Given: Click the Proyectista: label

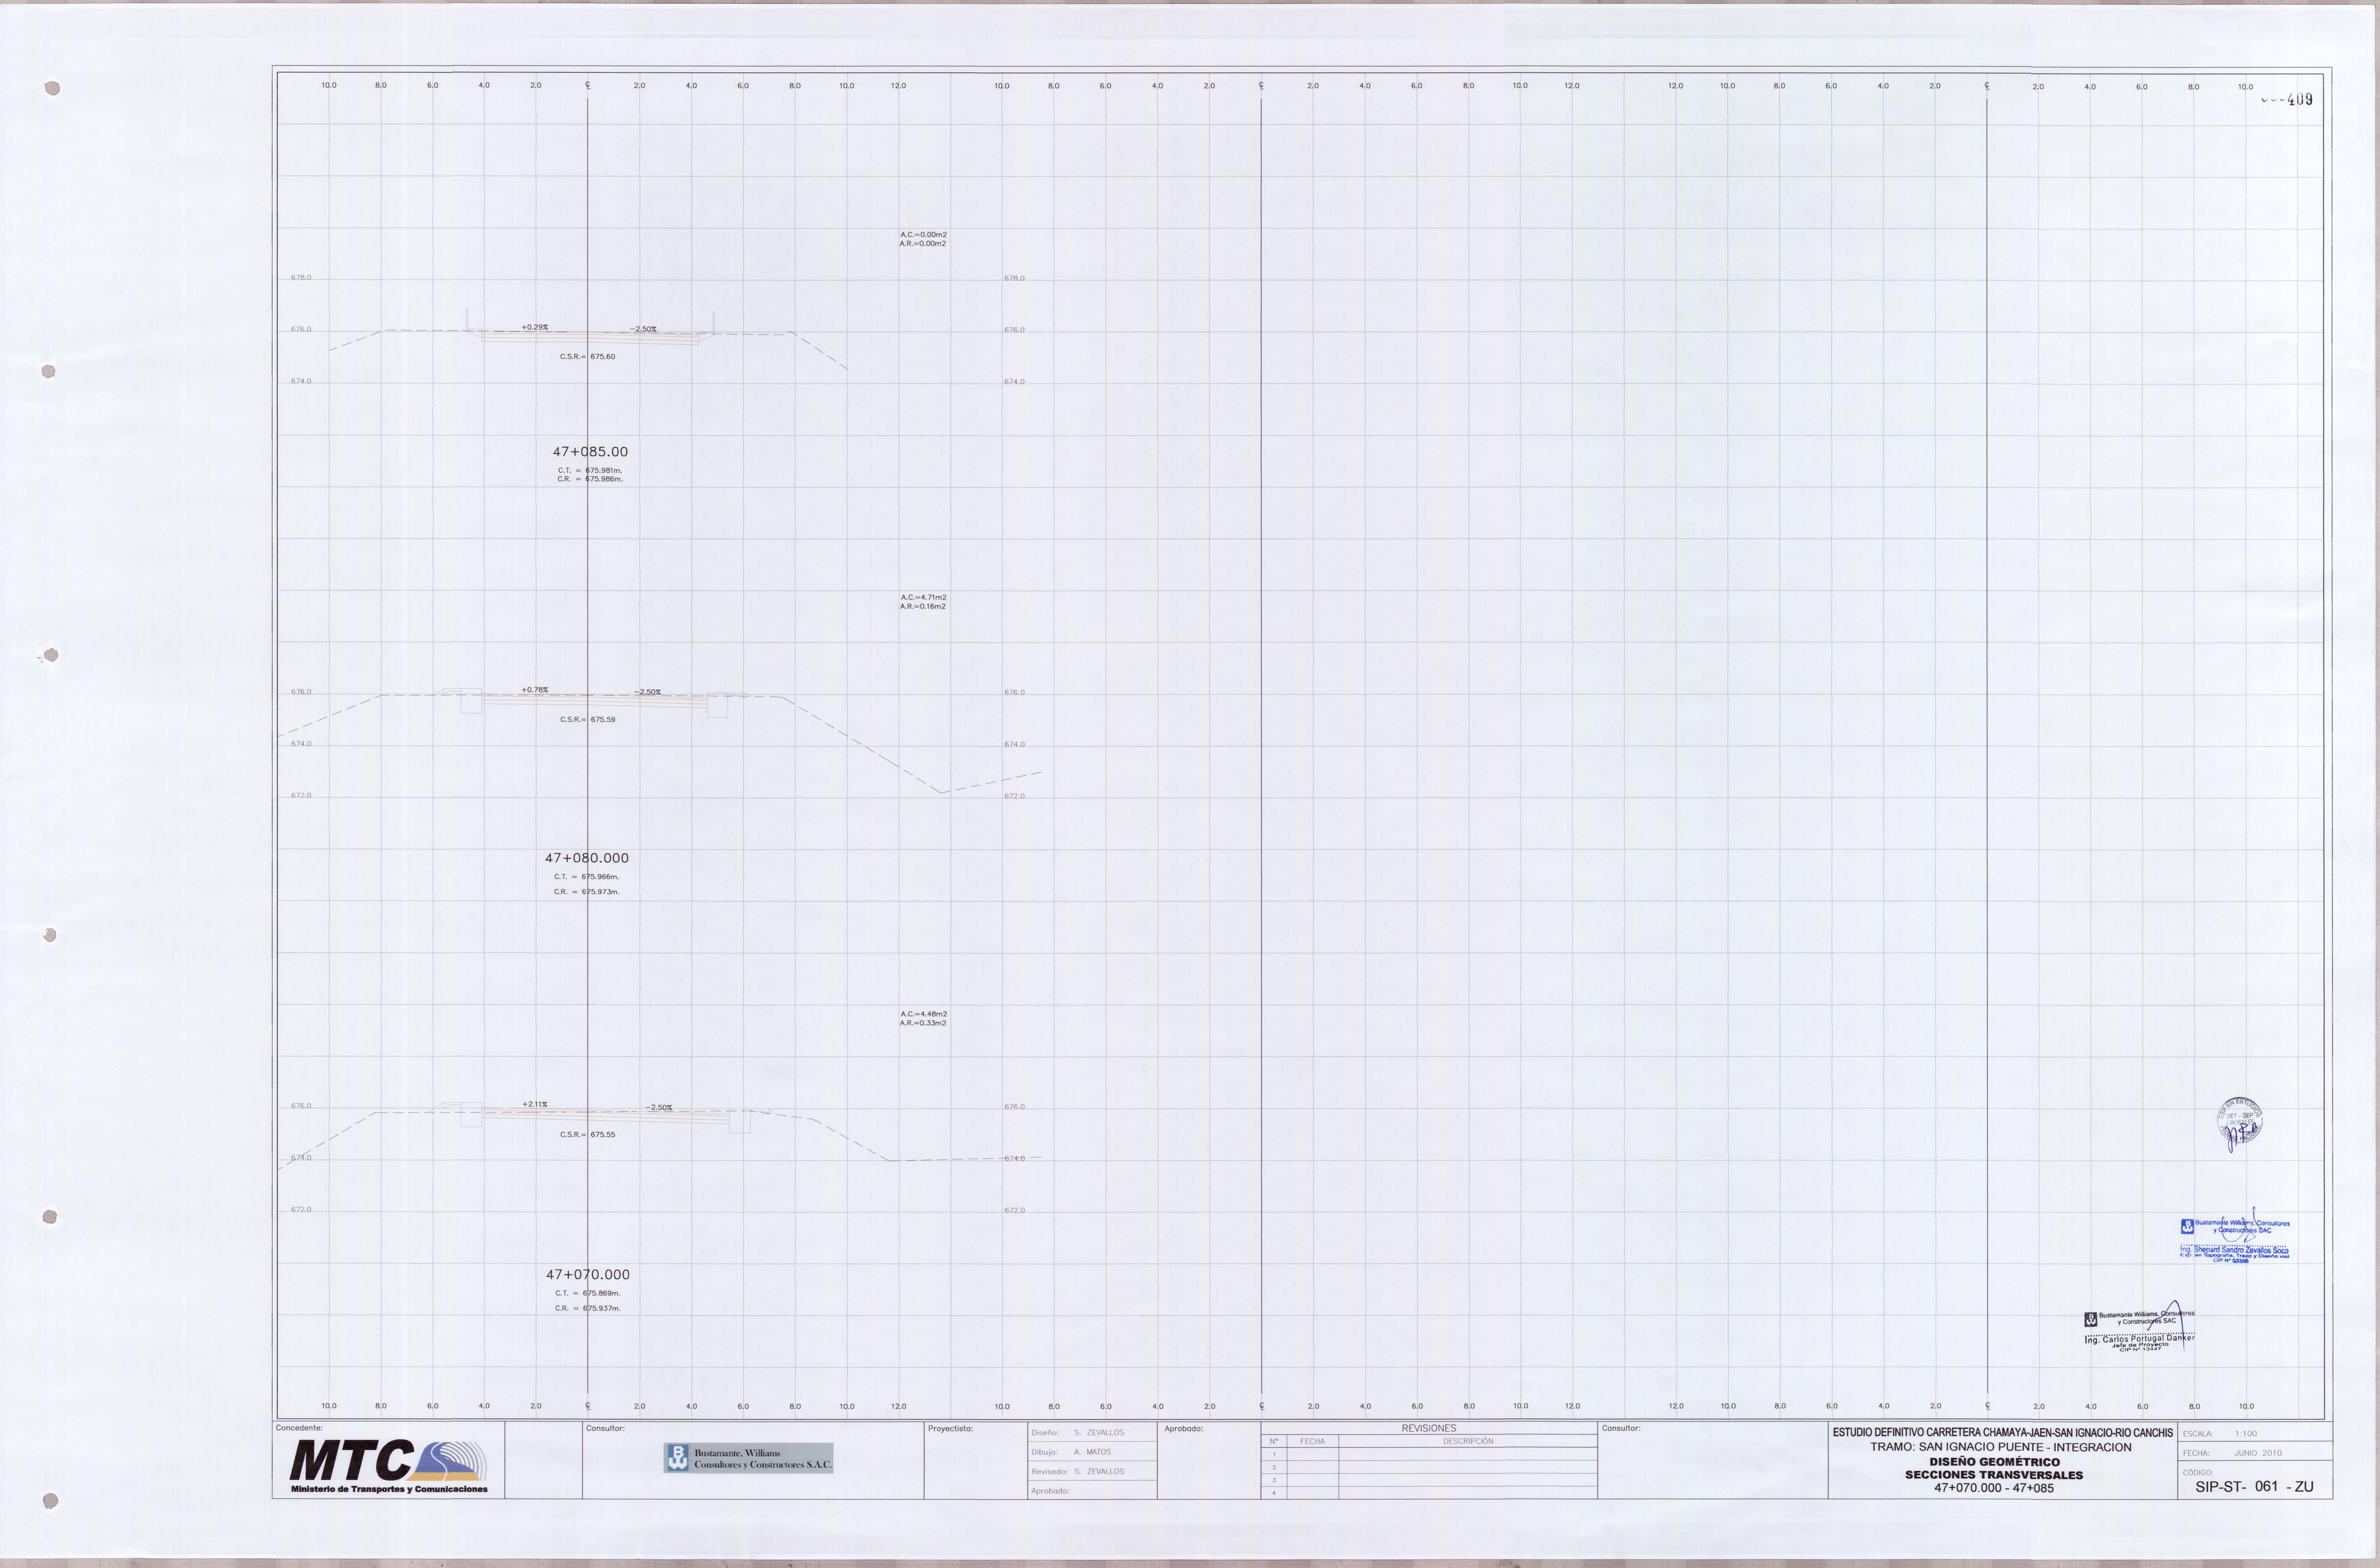Looking at the screenshot, I should [950, 1429].
